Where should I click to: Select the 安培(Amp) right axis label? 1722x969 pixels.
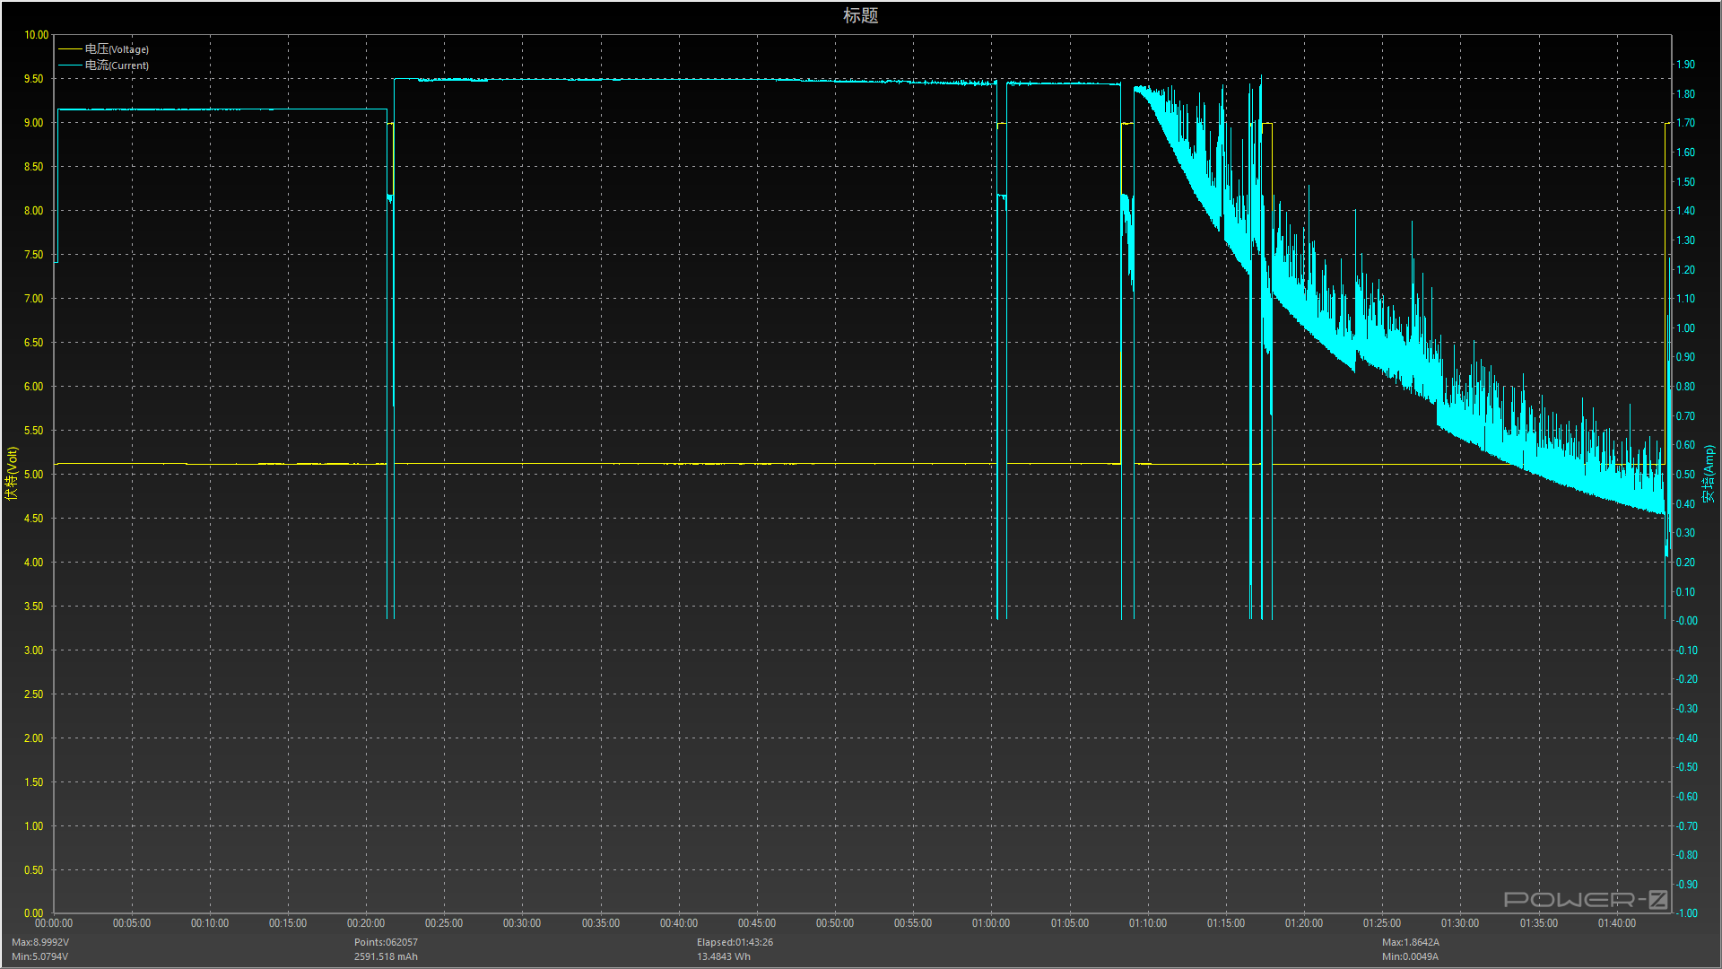tap(1709, 473)
